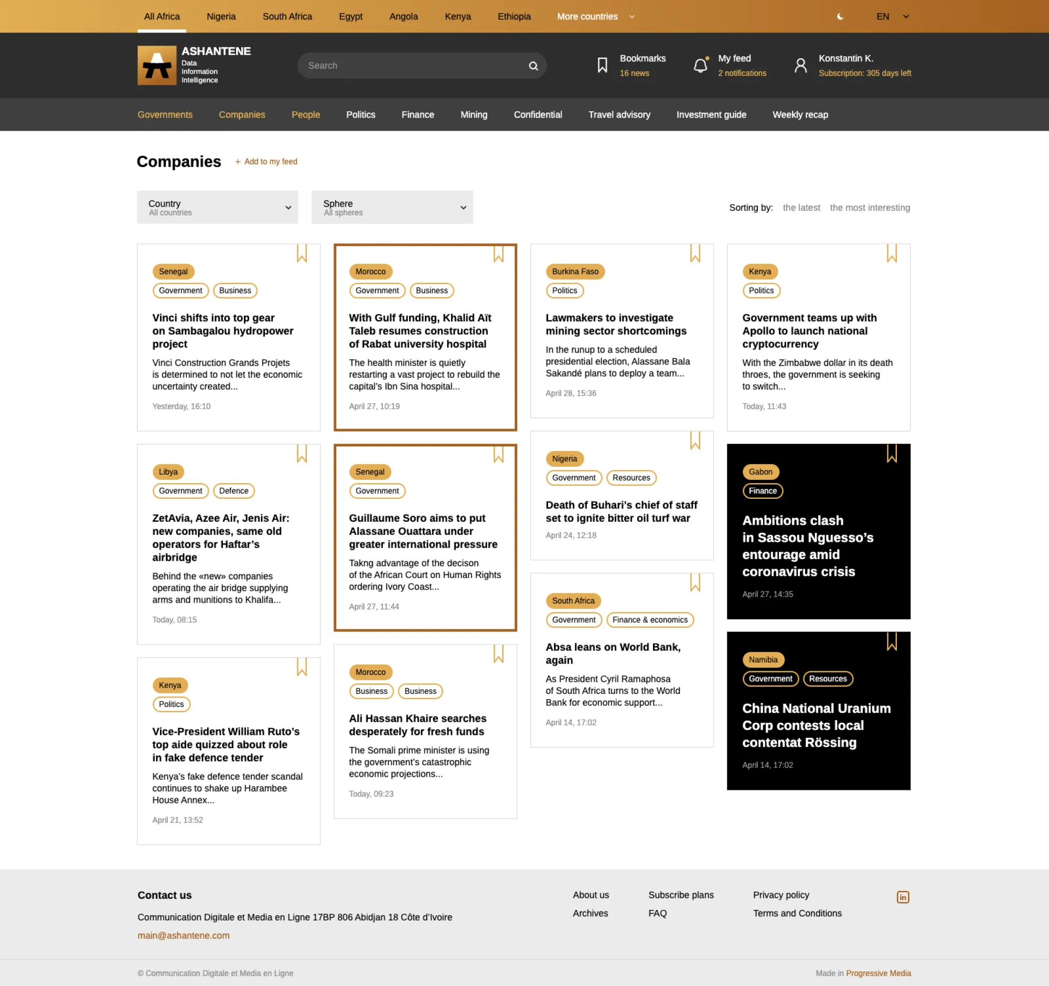
Task: Switch to the Angola tab
Action: point(404,16)
